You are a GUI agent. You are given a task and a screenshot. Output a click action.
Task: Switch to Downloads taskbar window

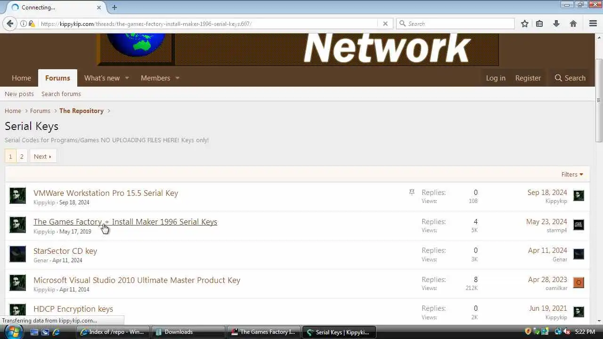point(187,332)
